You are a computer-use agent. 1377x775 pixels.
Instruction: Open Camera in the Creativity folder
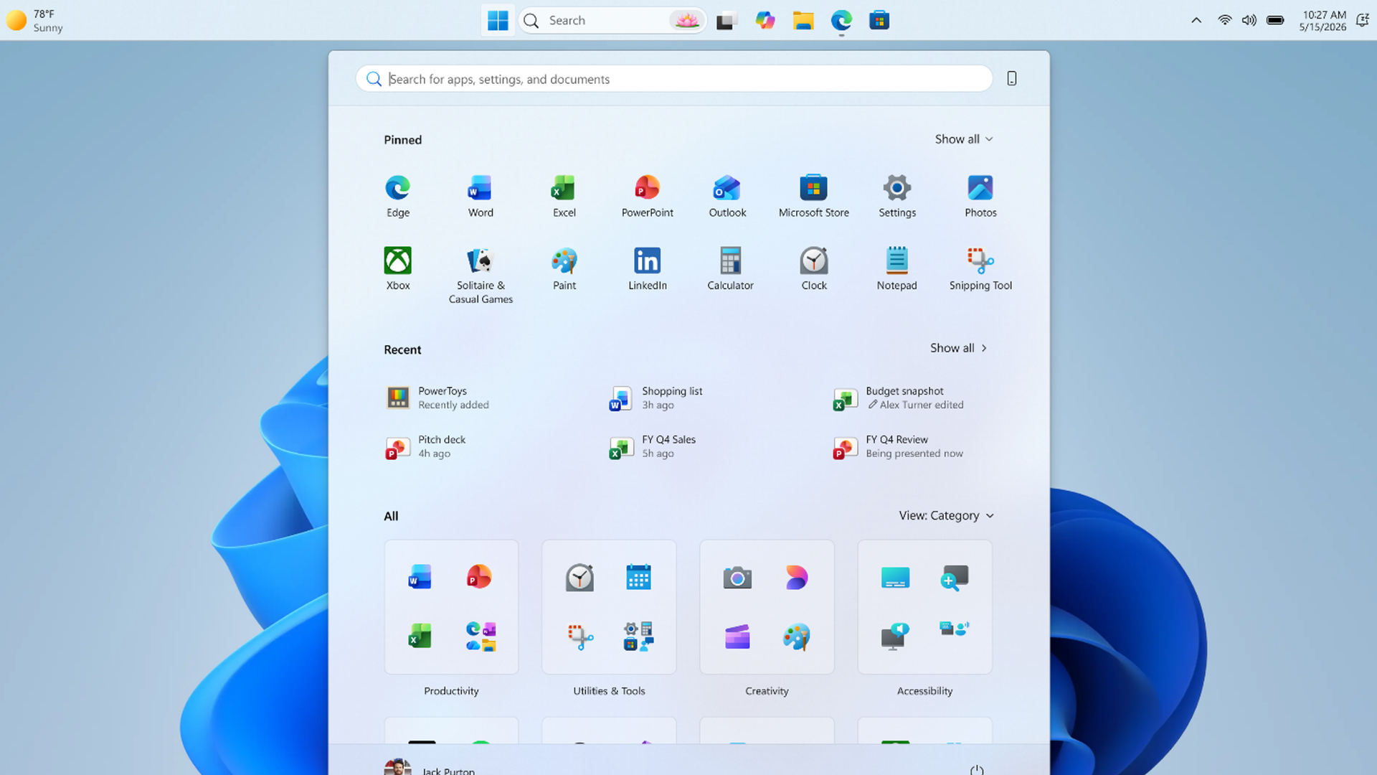737,577
